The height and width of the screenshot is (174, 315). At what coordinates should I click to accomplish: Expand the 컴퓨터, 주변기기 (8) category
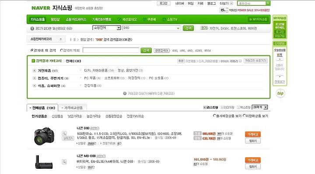coord(35,78)
